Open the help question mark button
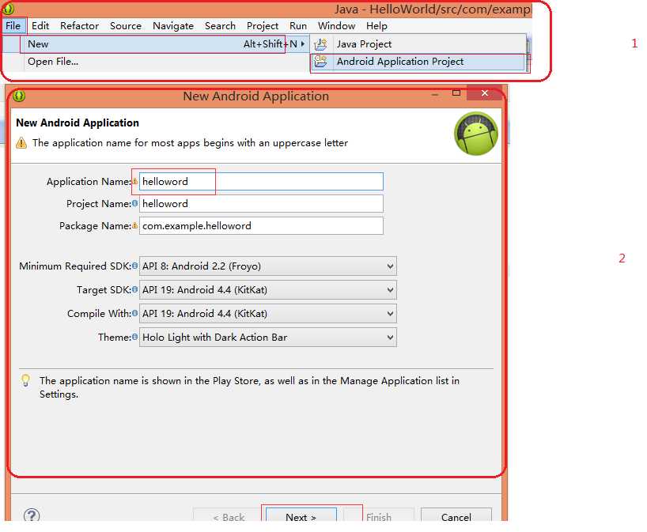 pos(32,515)
